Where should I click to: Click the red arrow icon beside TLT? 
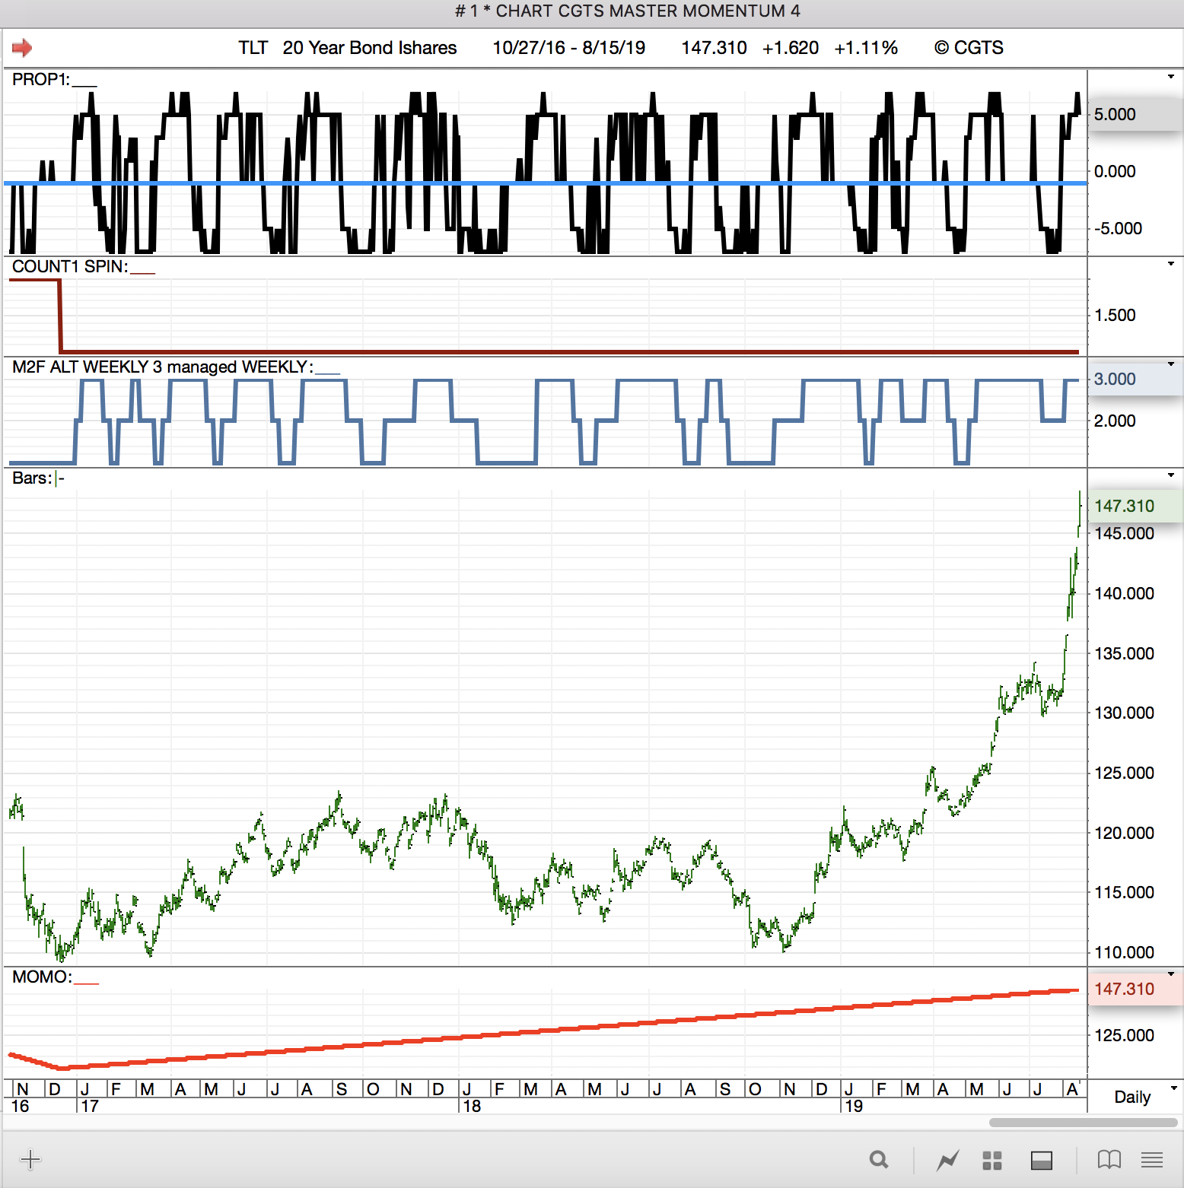(x=22, y=48)
